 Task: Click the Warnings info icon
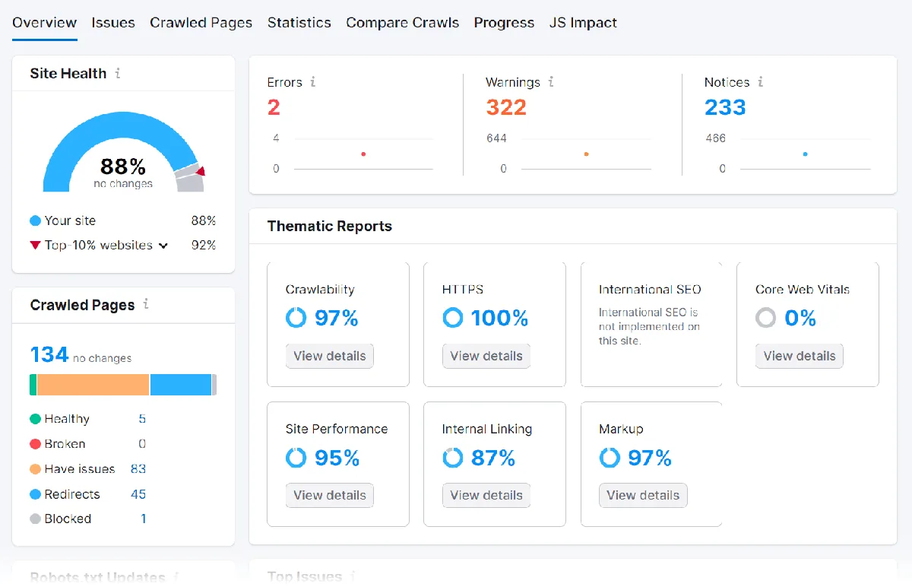(551, 82)
